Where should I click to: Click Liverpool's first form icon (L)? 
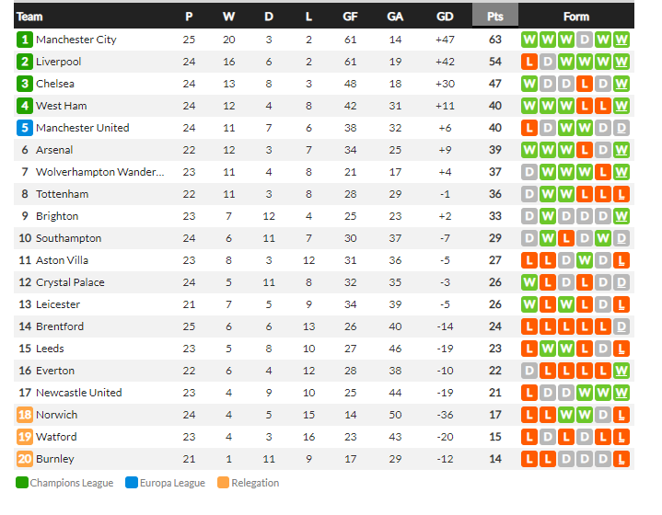click(529, 62)
